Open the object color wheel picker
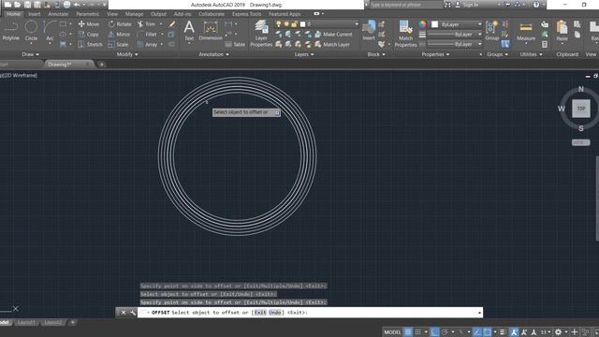The height and width of the screenshot is (337, 599). pos(422,24)
